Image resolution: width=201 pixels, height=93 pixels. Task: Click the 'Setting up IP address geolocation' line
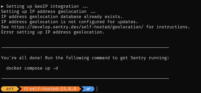click(x=48, y=12)
